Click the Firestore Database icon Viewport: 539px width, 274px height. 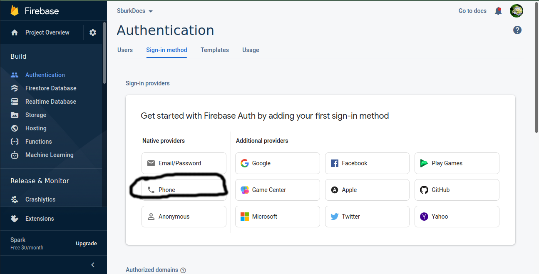[x=15, y=88]
